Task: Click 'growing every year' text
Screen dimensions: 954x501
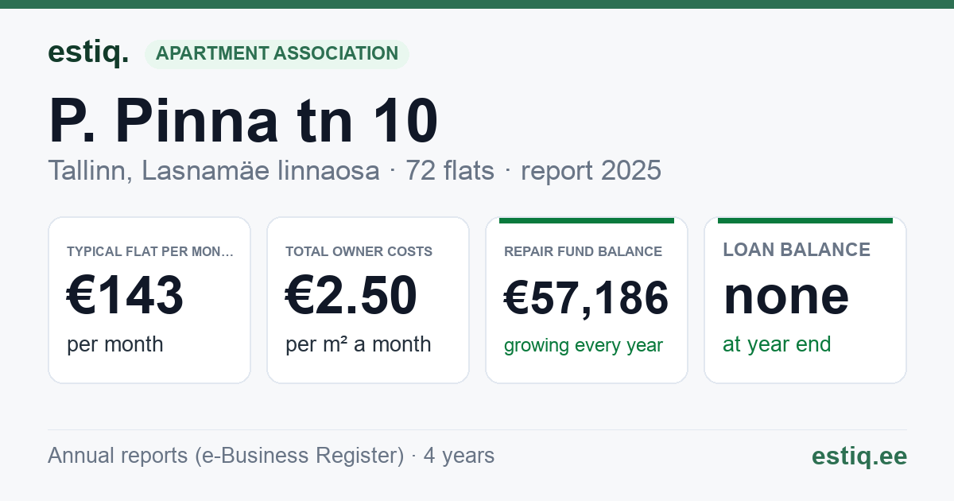Action: click(583, 346)
